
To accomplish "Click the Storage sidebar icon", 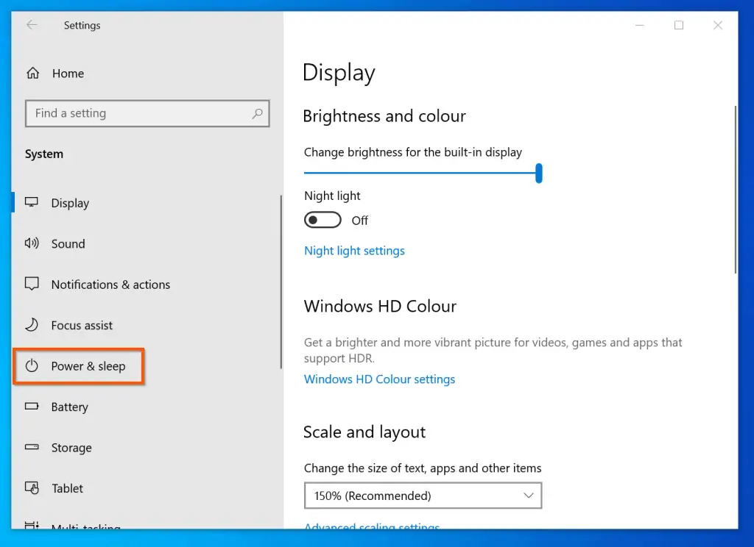I will (x=31, y=447).
